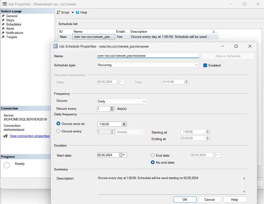Viewport: 264px width, 204px height.
Task: Open View connection properties link
Action: tap(30, 136)
